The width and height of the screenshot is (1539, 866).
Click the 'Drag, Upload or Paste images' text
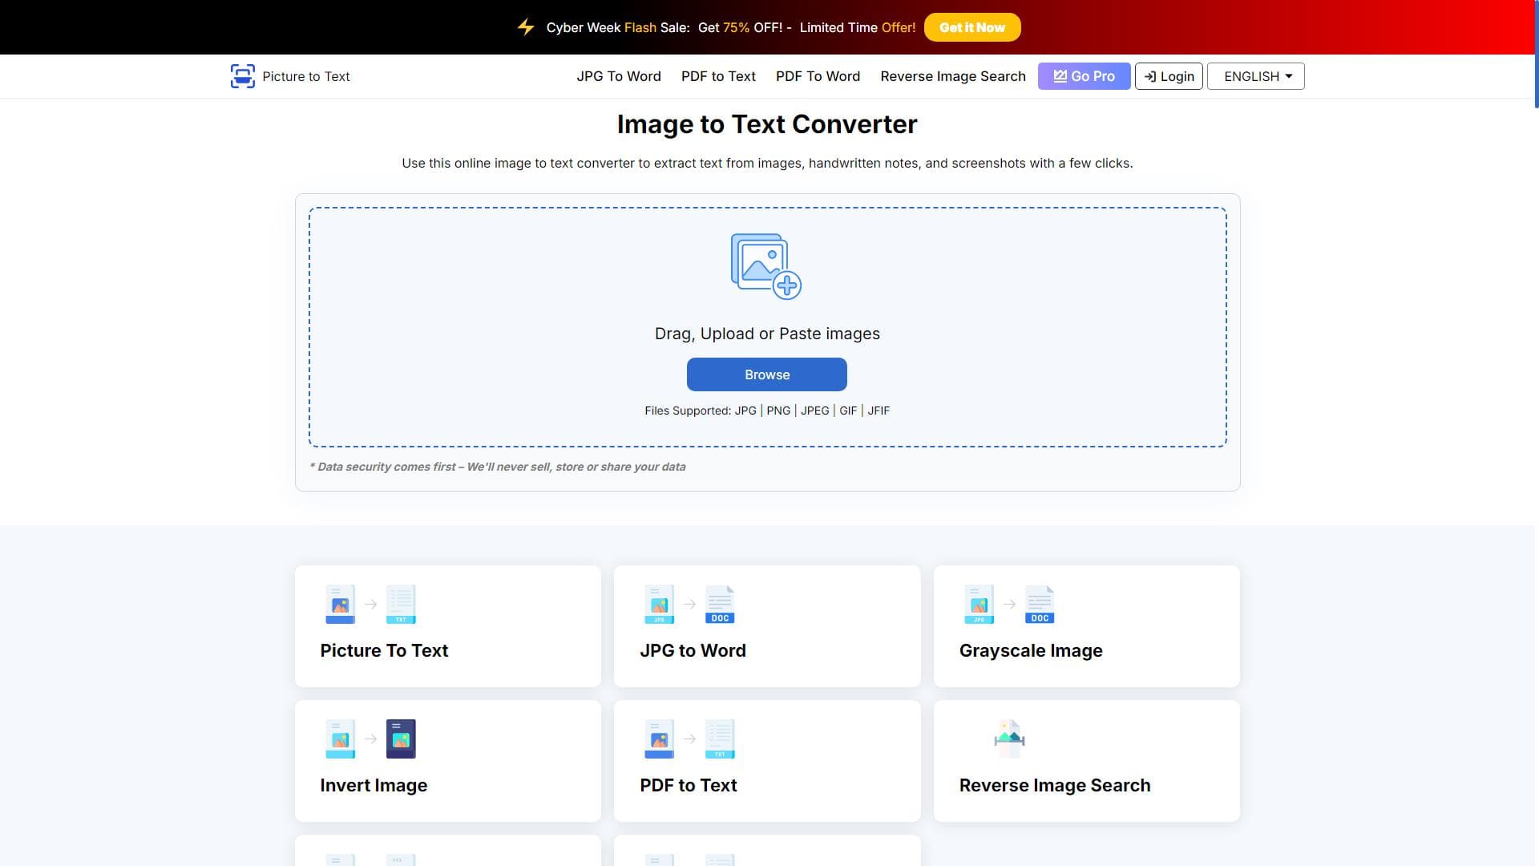pos(767,334)
